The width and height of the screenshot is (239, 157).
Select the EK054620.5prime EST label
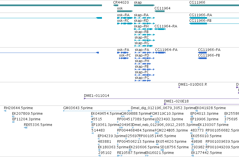point(171,142)
